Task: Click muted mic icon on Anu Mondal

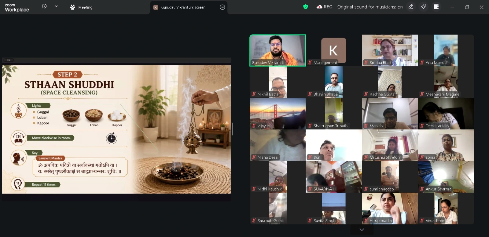Action: (x=422, y=63)
